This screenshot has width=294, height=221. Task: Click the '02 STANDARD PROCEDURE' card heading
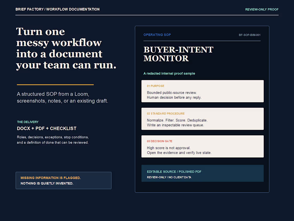click(166, 114)
